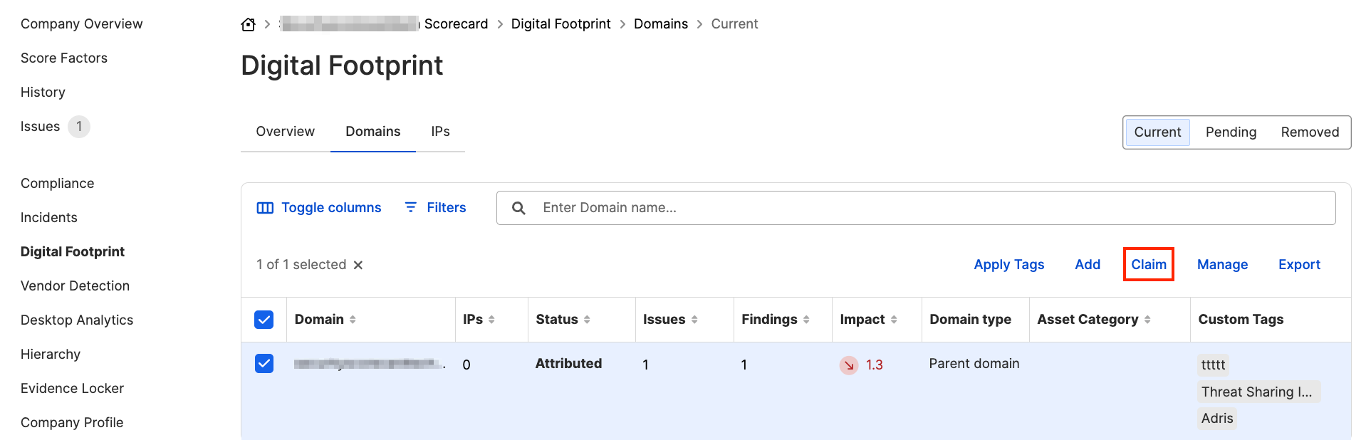The image size is (1366, 440).
Task: Click Scorecard in the breadcrumb
Action: click(x=456, y=24)
